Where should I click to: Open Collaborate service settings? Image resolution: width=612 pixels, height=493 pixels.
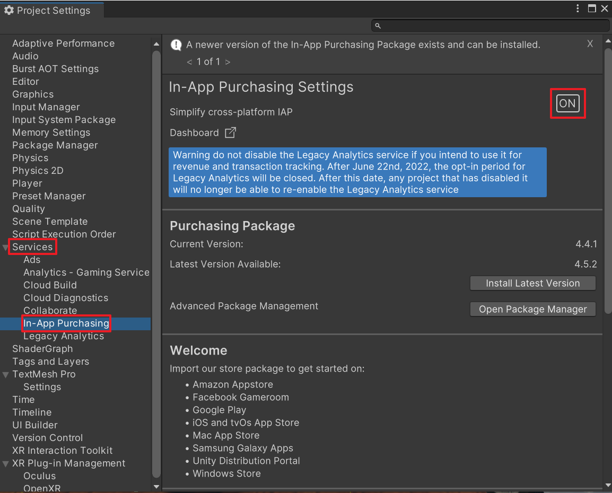[x=50, y=311]
